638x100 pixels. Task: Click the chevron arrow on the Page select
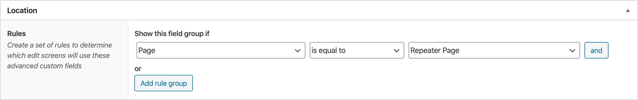(x=297, y=51)
